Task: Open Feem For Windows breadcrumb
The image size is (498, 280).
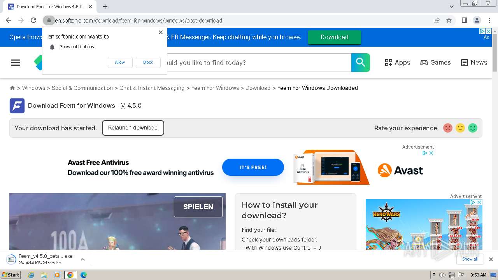Action: pos(215,88)
